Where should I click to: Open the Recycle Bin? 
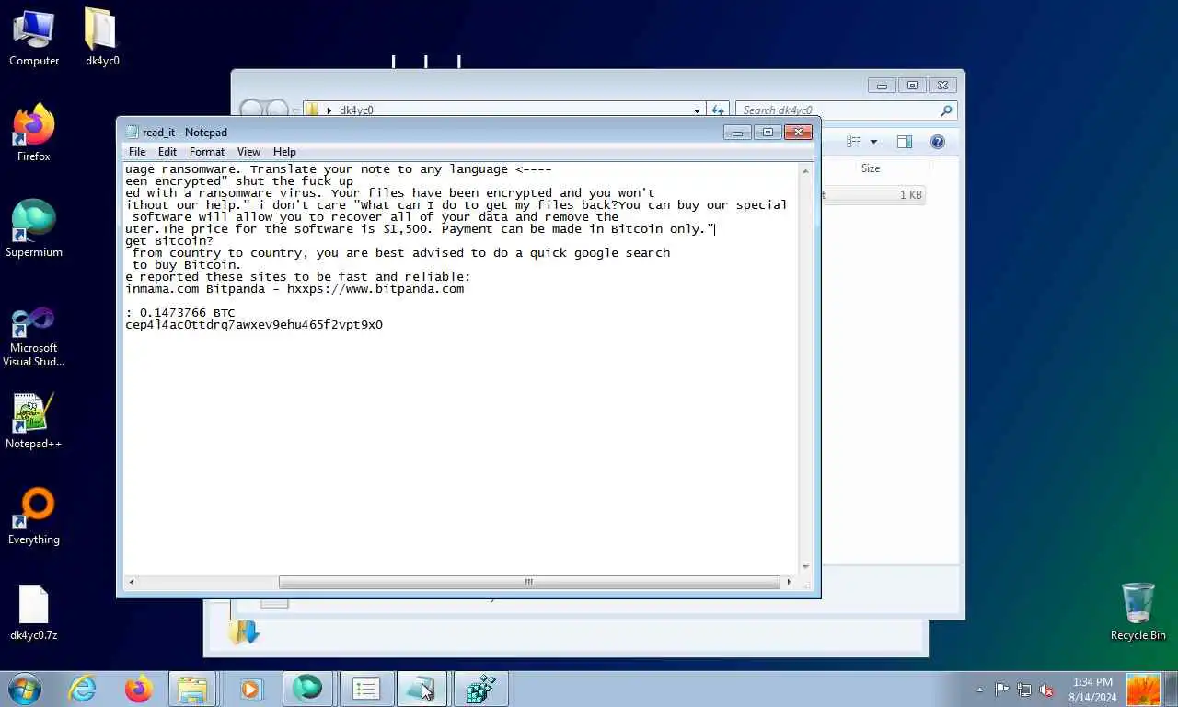click(1138, 611)
